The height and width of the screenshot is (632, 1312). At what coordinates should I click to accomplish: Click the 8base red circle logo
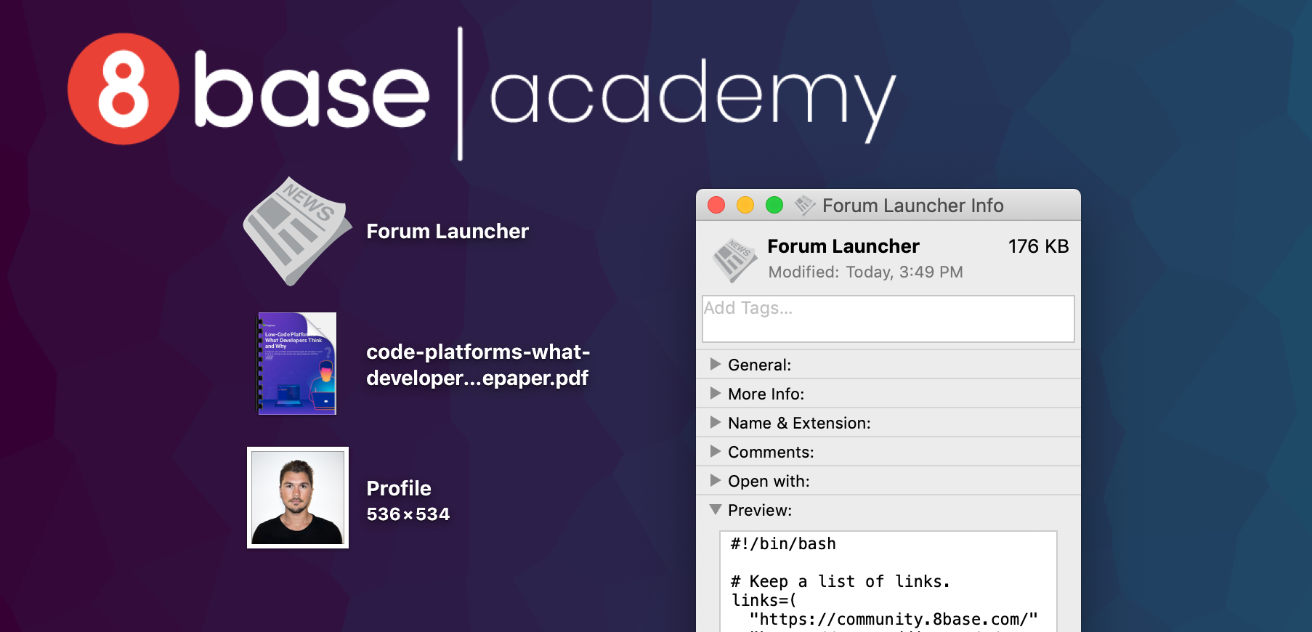click(x=123, y=89)
